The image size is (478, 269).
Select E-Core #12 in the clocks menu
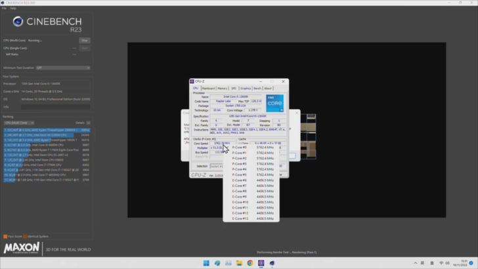tap(251, 213)
